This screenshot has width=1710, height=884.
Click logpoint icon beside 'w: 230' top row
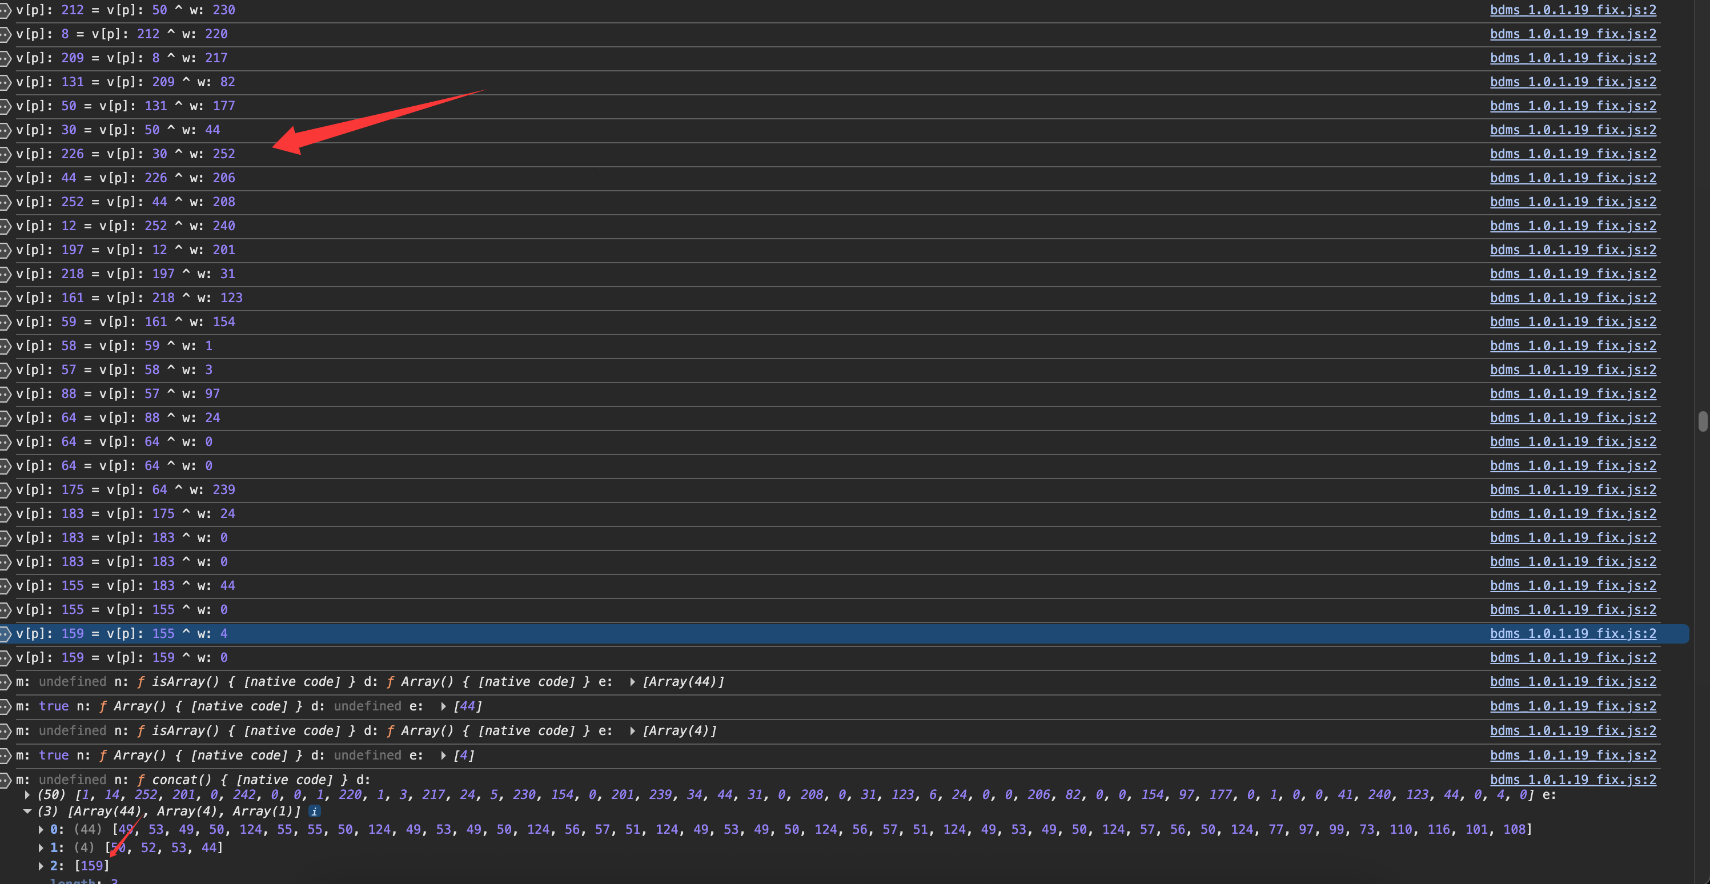point(5,10)
